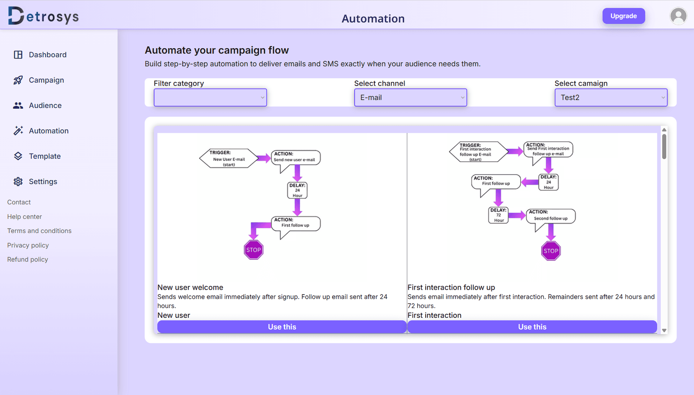Open the Help center link
Screen dimensions: 694x395
24,217
